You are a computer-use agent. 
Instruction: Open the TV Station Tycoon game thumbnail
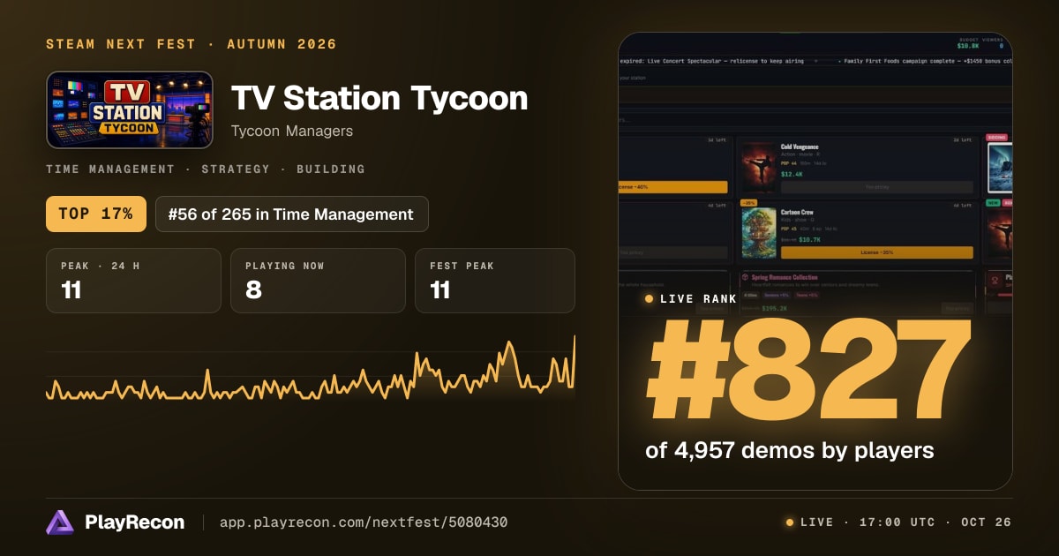click(x=130, y=109)
